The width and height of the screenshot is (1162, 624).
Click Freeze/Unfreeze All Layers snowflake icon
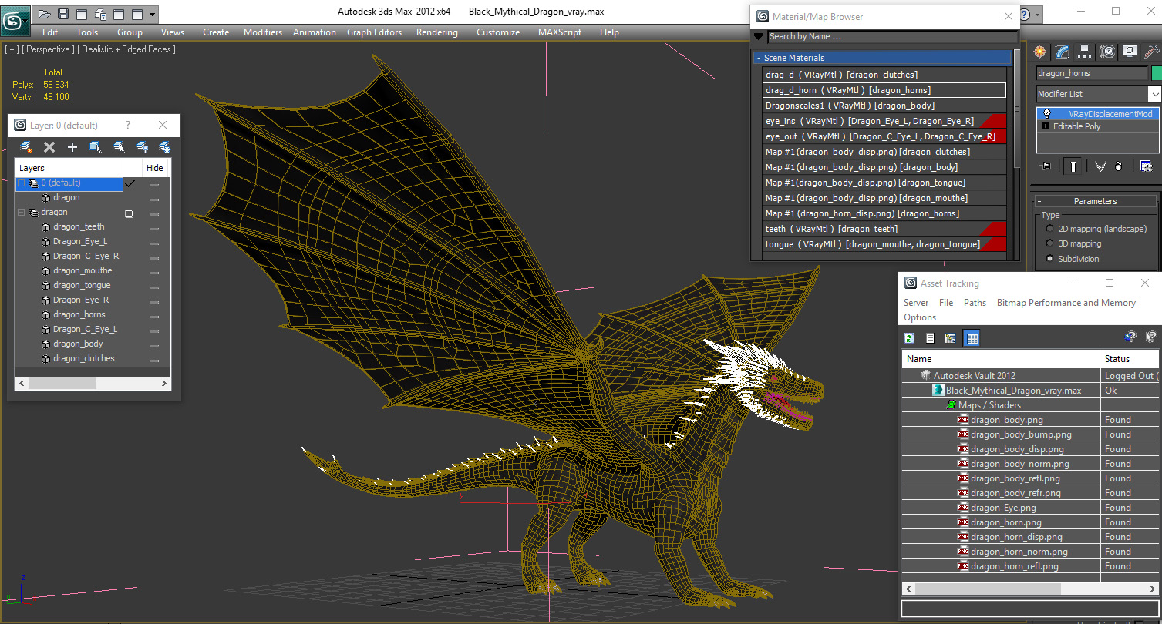coord(165,146)
